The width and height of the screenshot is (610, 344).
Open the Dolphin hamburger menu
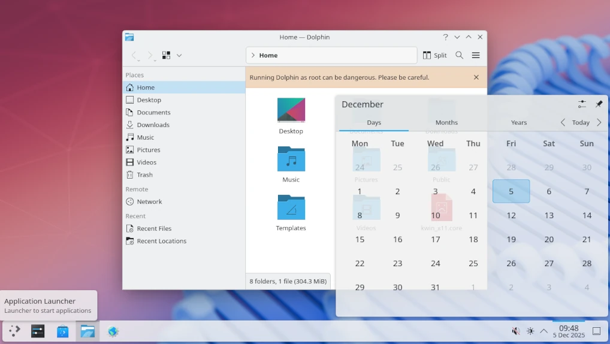pos(476,55)
